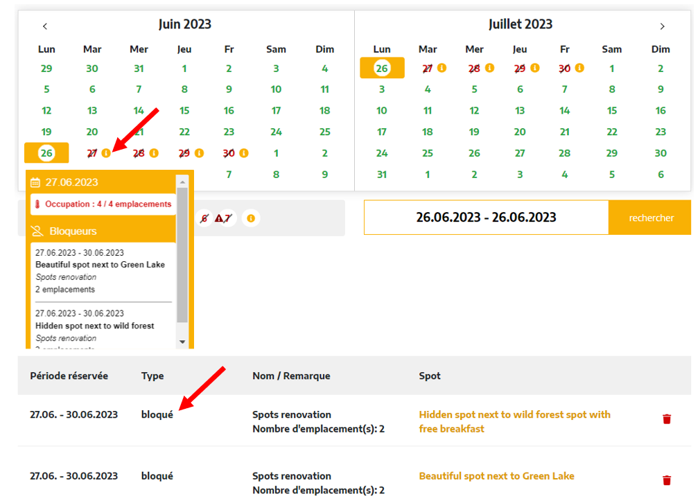The width and height of the screenshot is (700, 501).
Task: Open Beautiful spot next to Green Lake link
Action: [496, 476]
